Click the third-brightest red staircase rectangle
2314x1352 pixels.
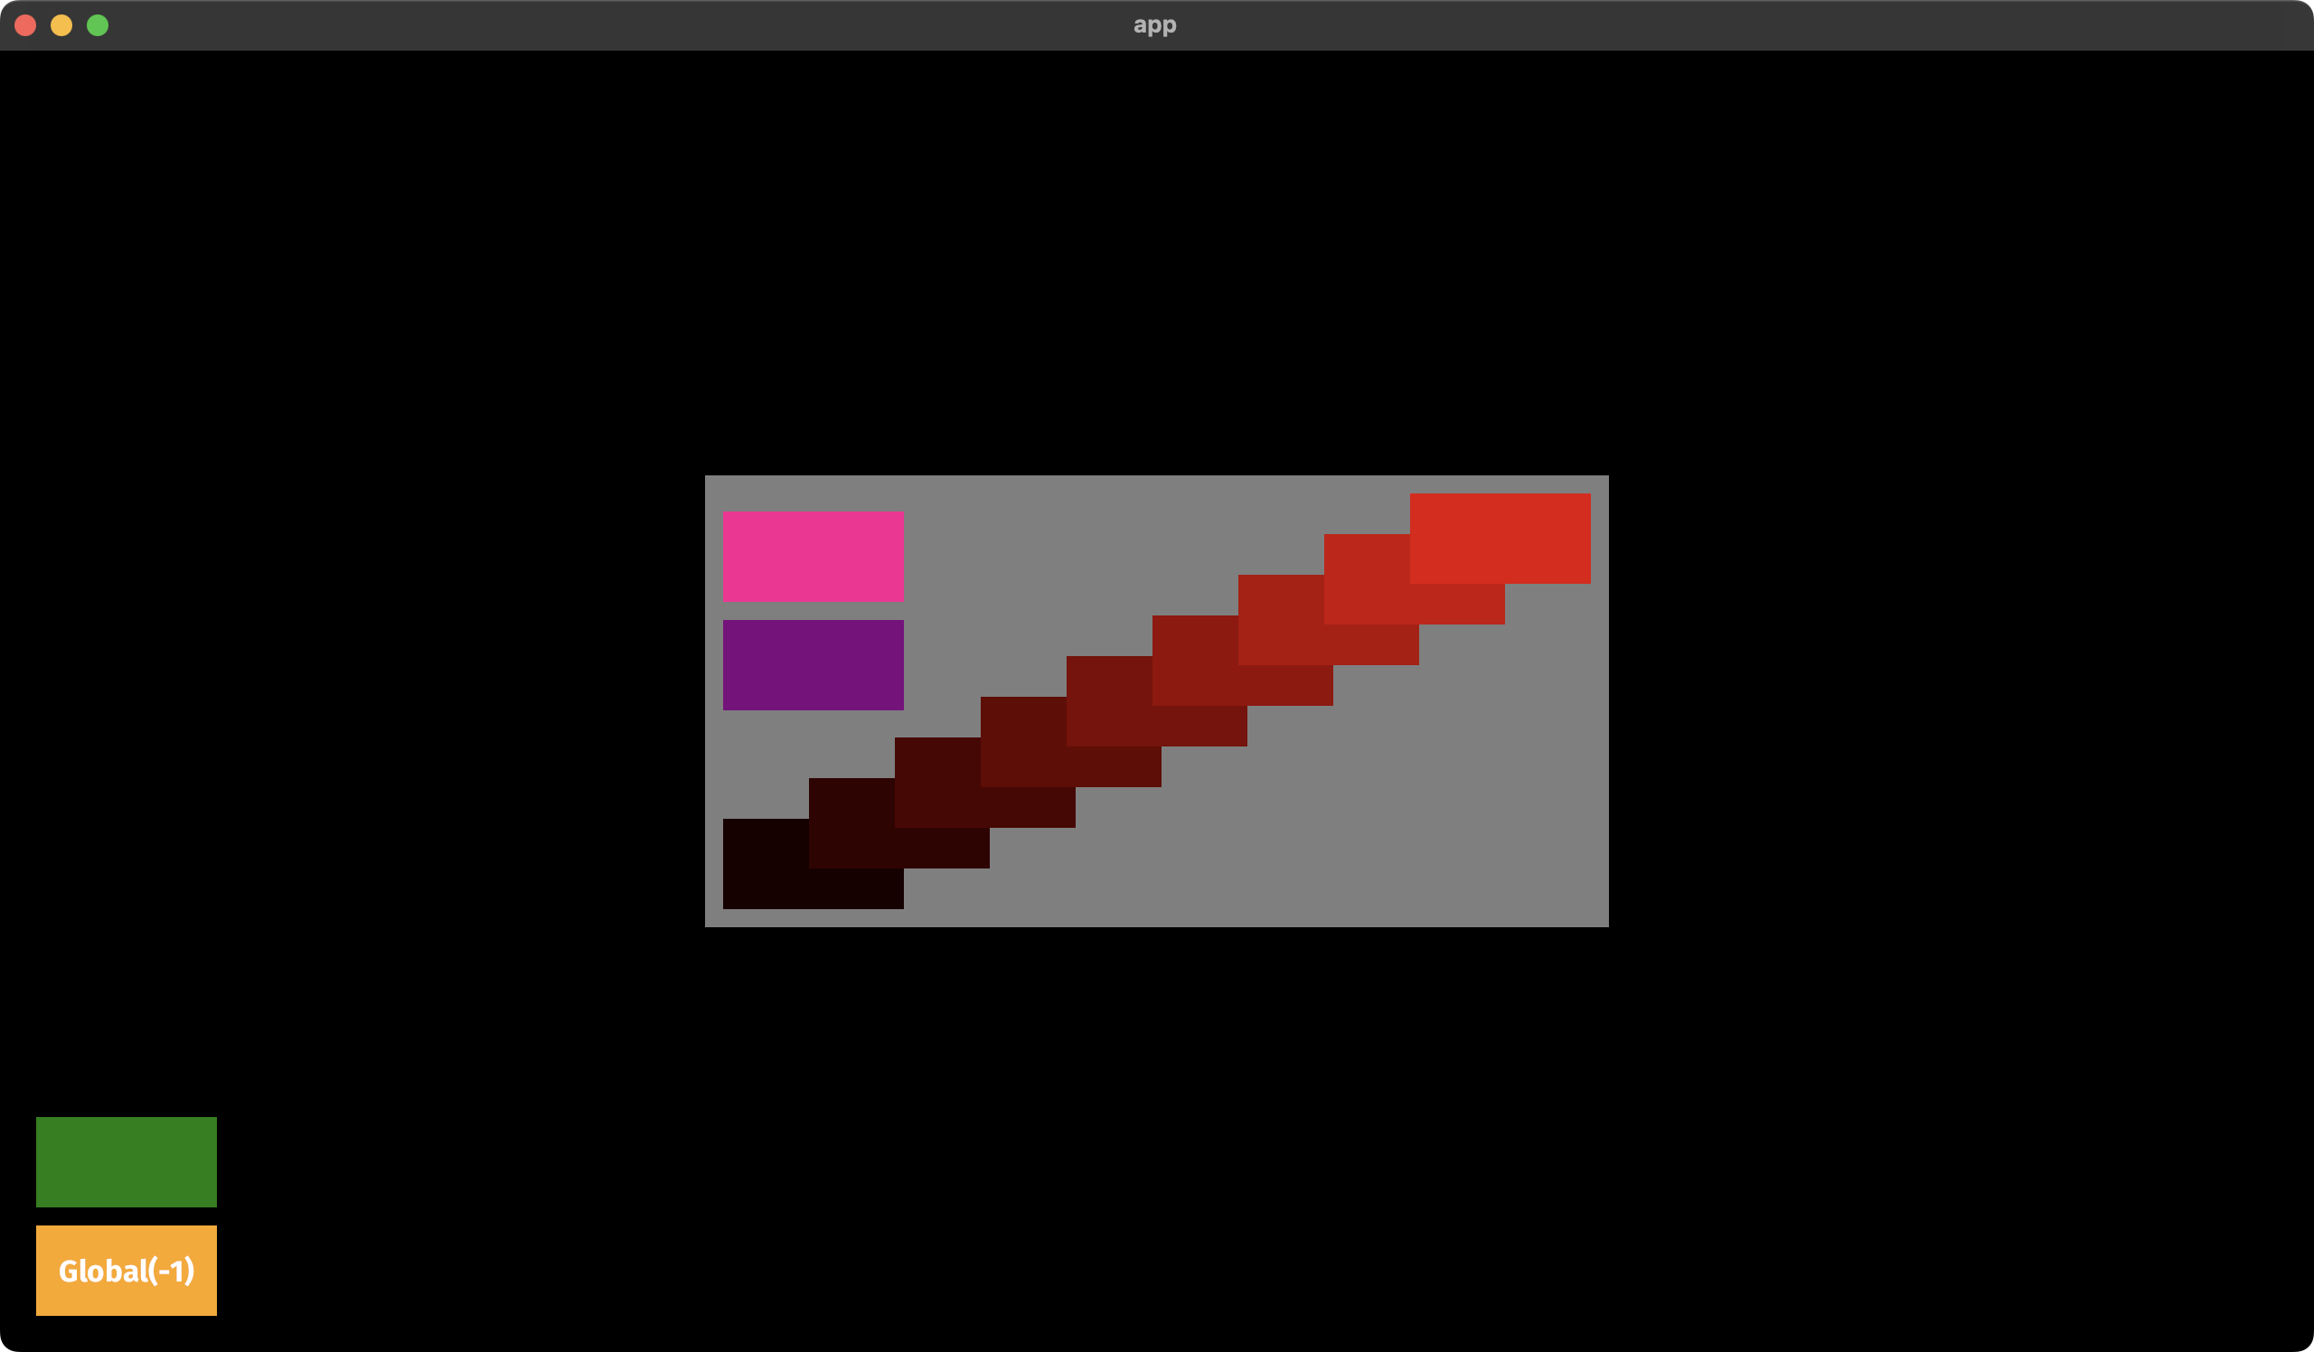(x=1280, y=620)
